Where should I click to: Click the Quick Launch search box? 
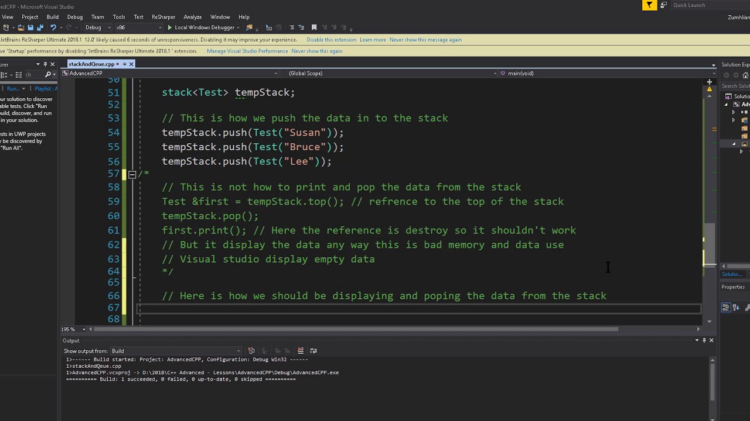(x=710, y=5)
